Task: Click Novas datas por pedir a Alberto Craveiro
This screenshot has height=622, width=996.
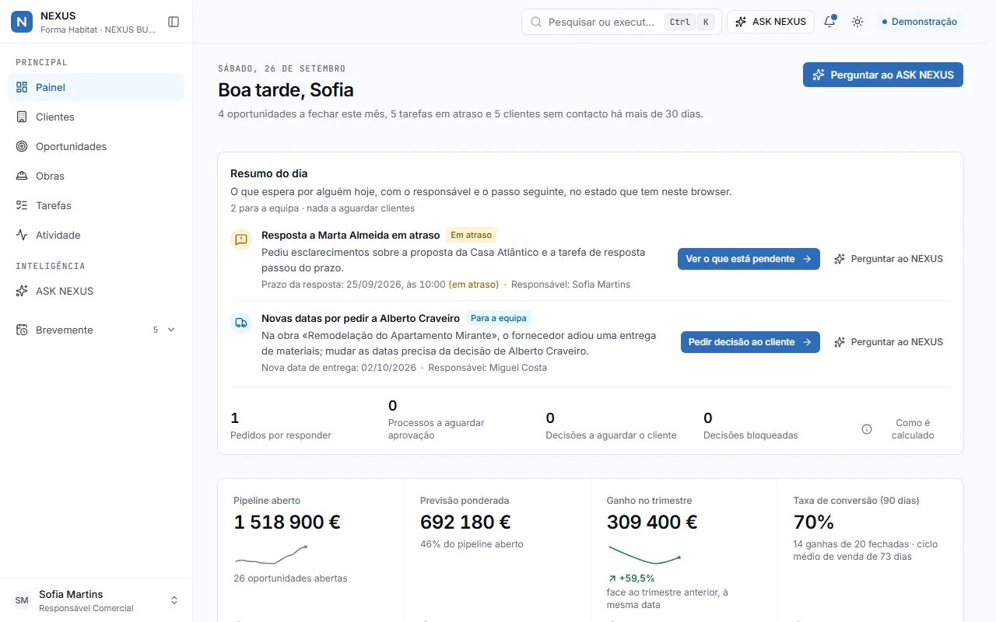Action: (x=360, y=318)
